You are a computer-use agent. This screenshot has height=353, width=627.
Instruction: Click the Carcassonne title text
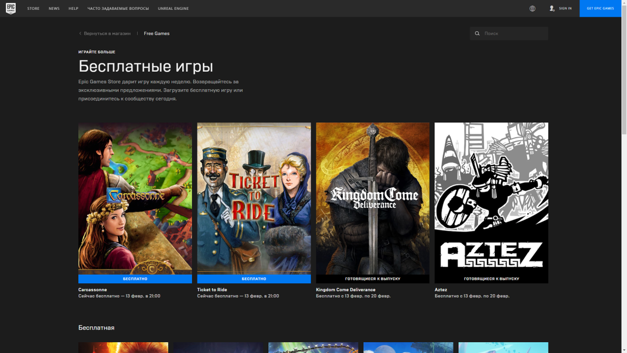(x=92, y=290)
